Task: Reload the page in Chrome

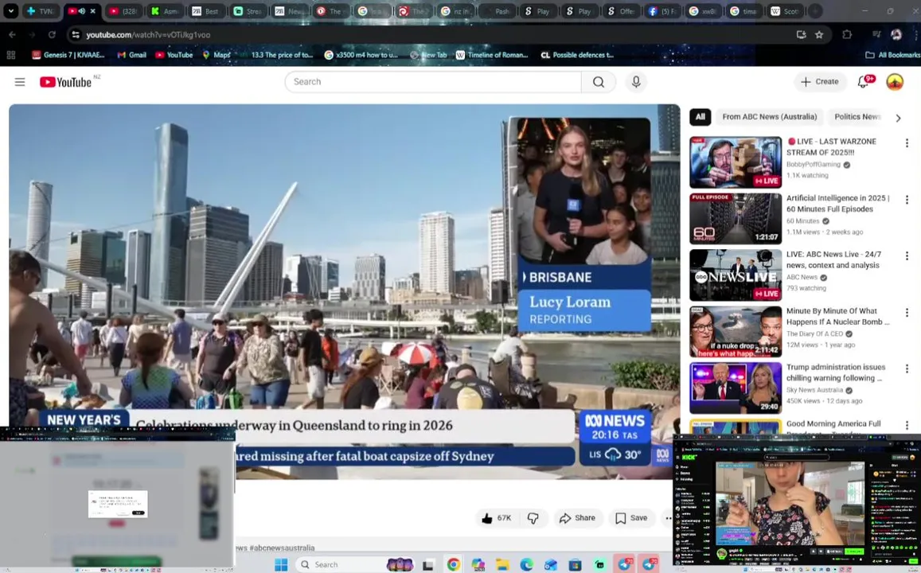Action: [x=52, y=35]
